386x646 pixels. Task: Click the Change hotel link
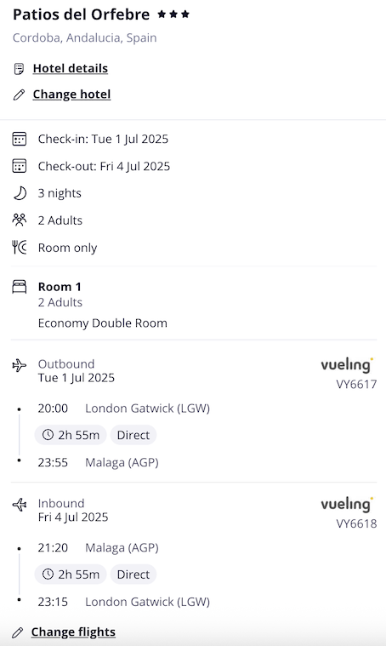point(71,94)
